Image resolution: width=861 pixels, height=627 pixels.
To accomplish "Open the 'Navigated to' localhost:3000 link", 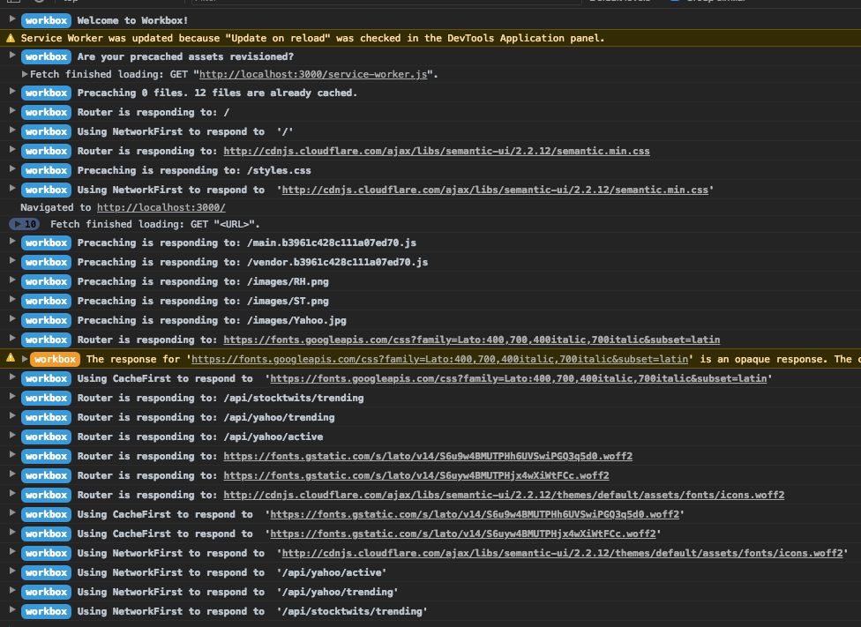I will click(161, 207).
